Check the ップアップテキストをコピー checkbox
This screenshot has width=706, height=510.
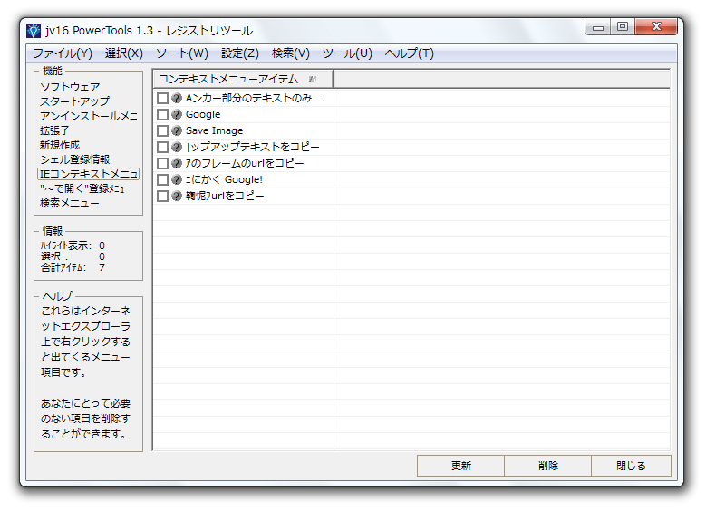tap(162, 147)
